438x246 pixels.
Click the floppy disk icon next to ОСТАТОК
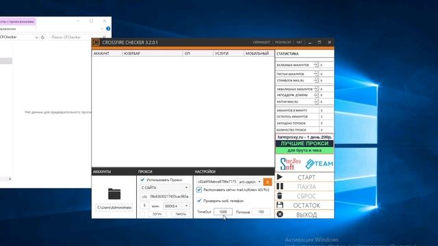click(x=280, y=205)
